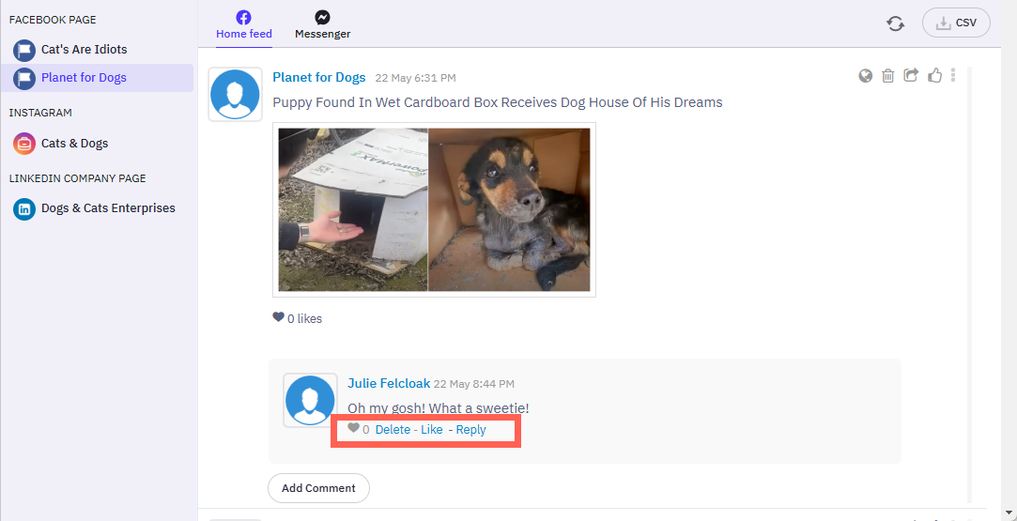Reply to Julie Felcloak's comment
1017x521 pixels.
pyautogui.click(x=470, y=430)
